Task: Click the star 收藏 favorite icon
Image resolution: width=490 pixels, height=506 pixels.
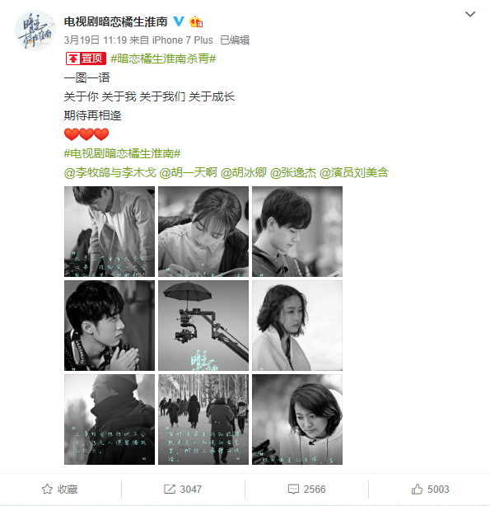Action: pyautogui.click(x=47, y=490)
